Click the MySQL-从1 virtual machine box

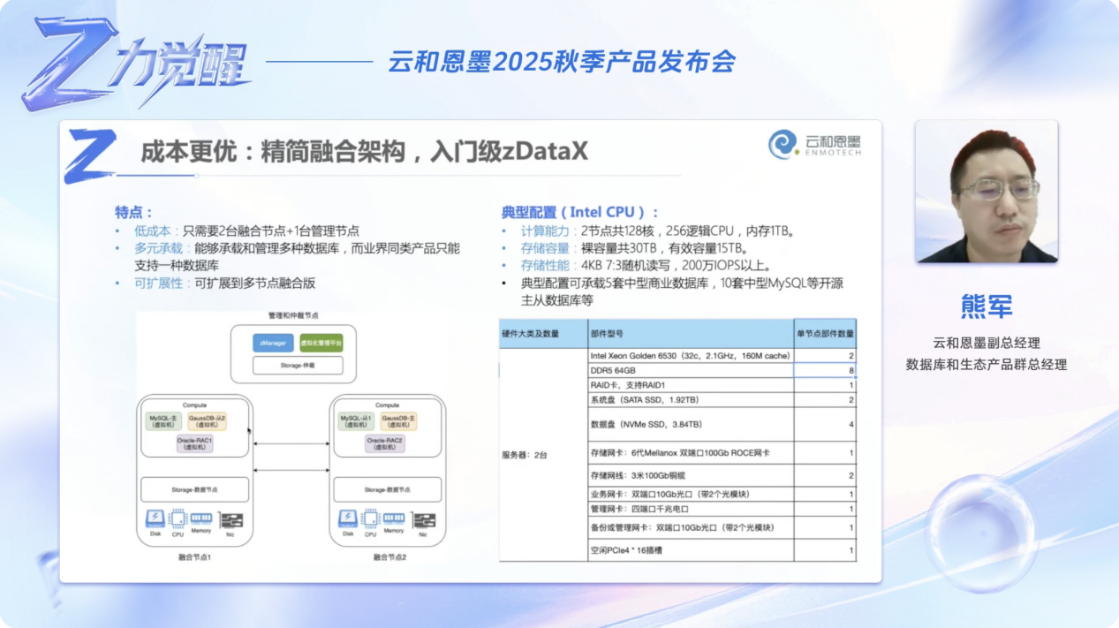click(x=356, y=420)
